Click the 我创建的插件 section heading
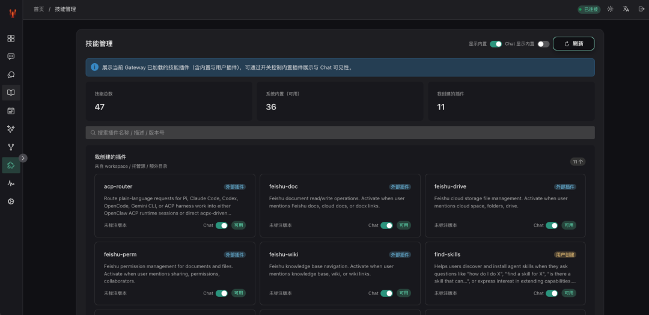649x315 pixels. (110, 157)
